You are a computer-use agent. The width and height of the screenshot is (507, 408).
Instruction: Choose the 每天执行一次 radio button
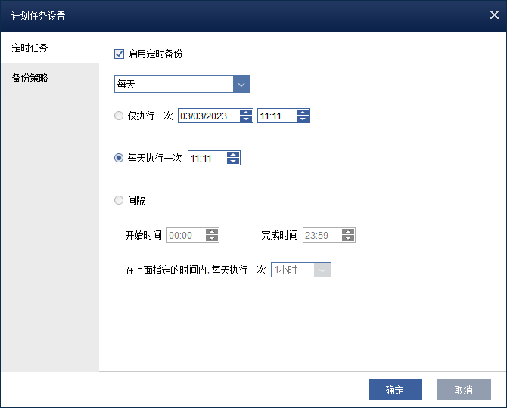click(x=119, y=159)
